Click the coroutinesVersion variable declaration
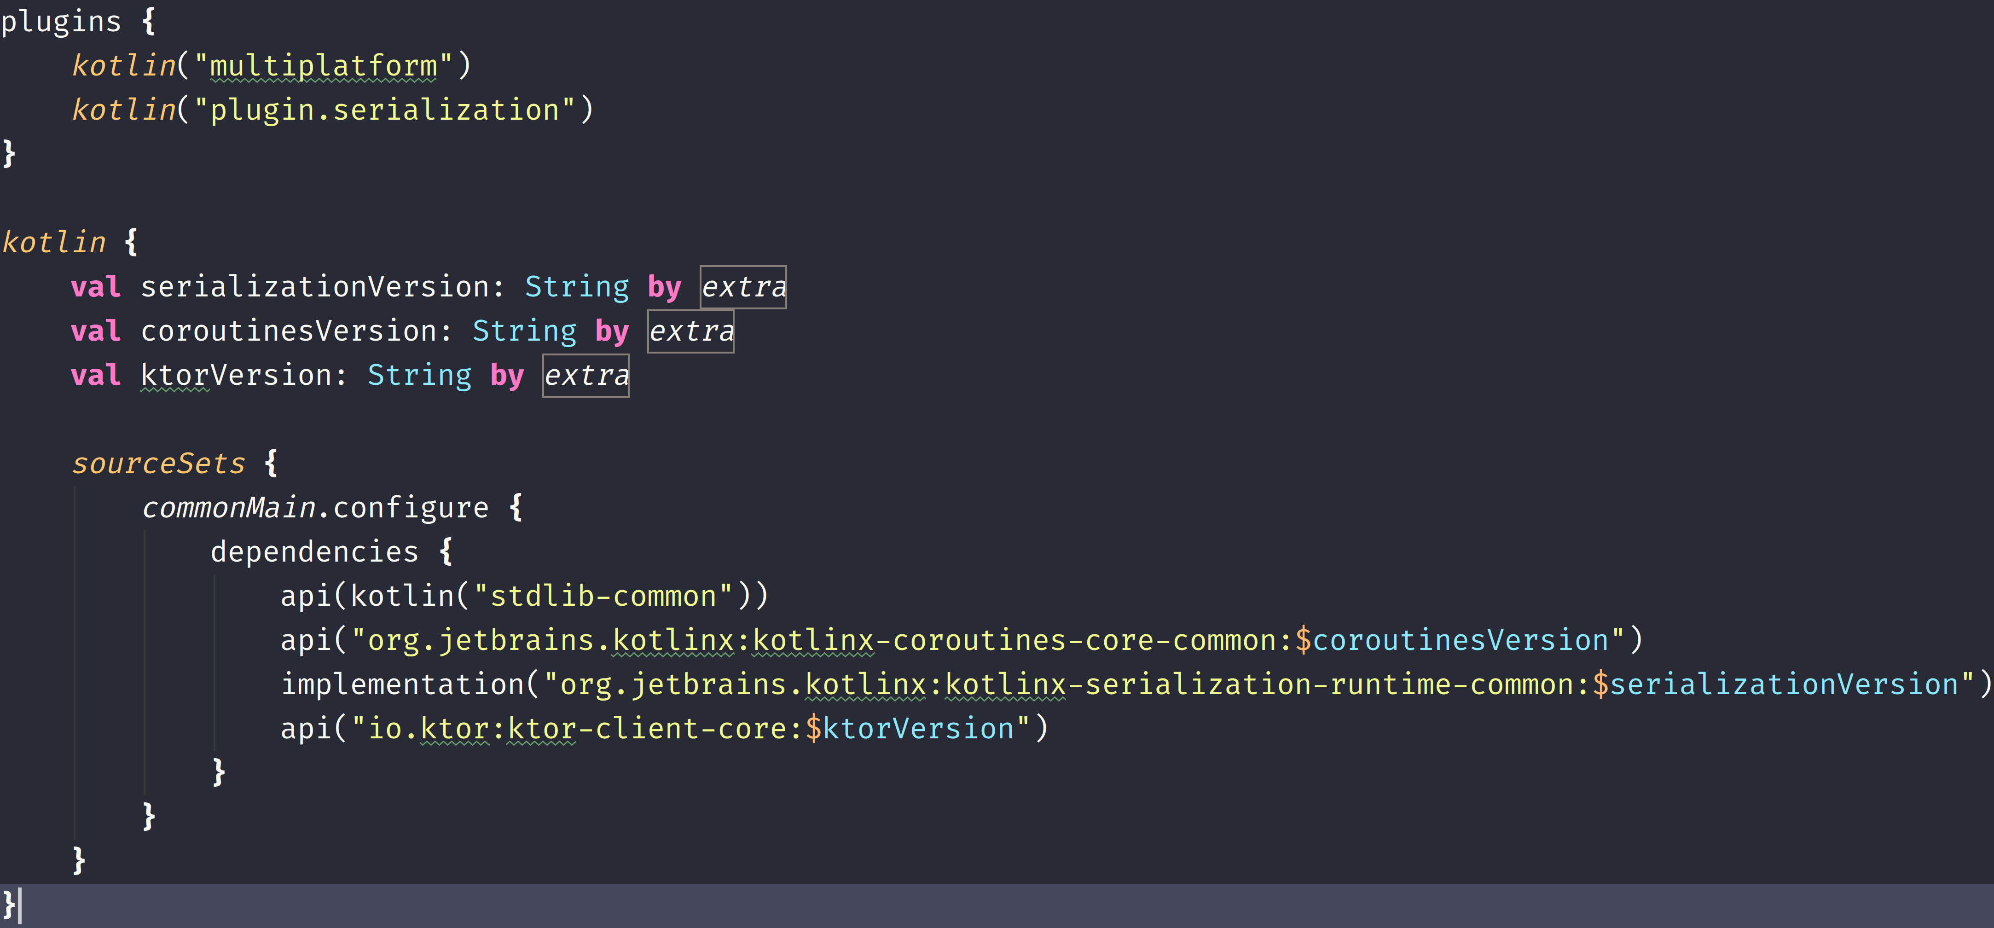Screen dimensions: 1994x928 [x=290, y=331]
